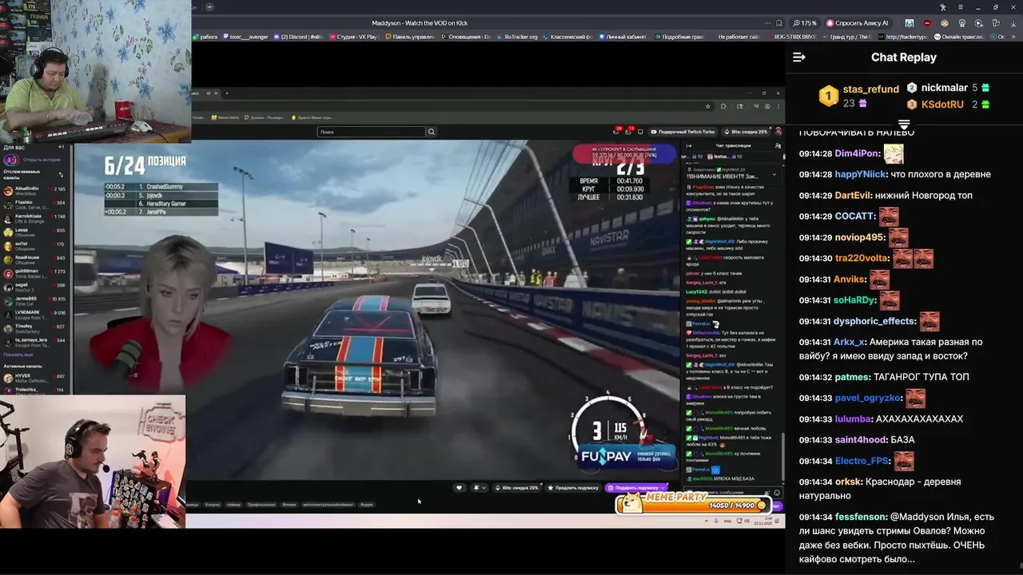The width and height of the screenshot is (1023, 575).
Task: Click nickmalar in gift leaderboard
Action: (x=945, y=88)
